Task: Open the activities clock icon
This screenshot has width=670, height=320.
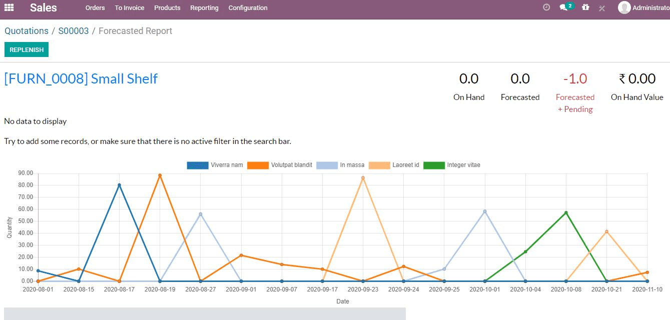Action: point(546,7)
